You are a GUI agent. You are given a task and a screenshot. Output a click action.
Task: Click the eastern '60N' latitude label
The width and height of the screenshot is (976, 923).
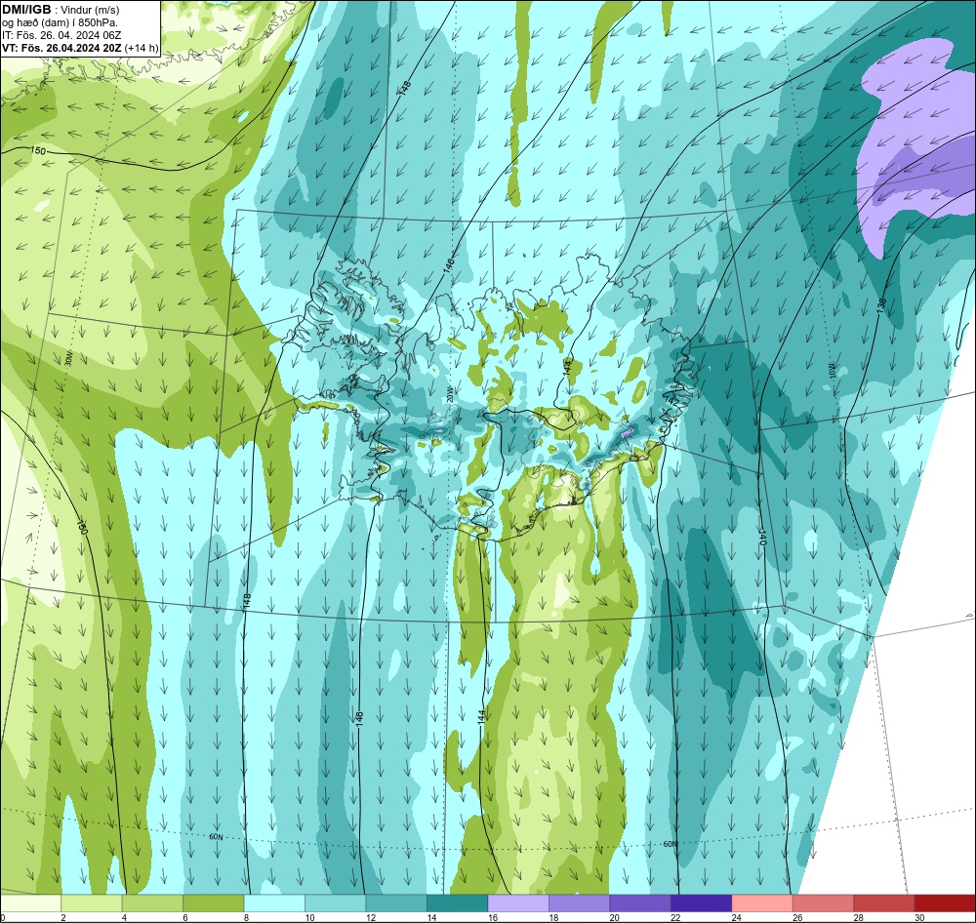670,844
